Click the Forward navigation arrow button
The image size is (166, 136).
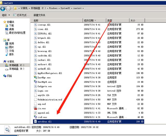point(8,9)
